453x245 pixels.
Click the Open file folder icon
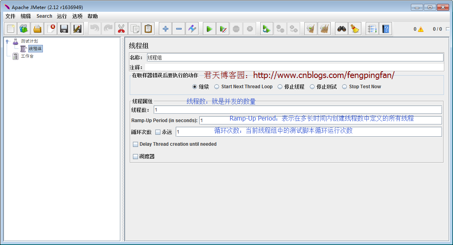(x=37, y=29)
